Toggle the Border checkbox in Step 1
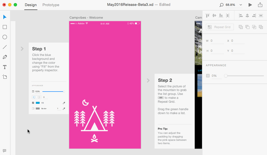Image resolution: width=267 pixels, height=155 pixels. click(33, 109)
